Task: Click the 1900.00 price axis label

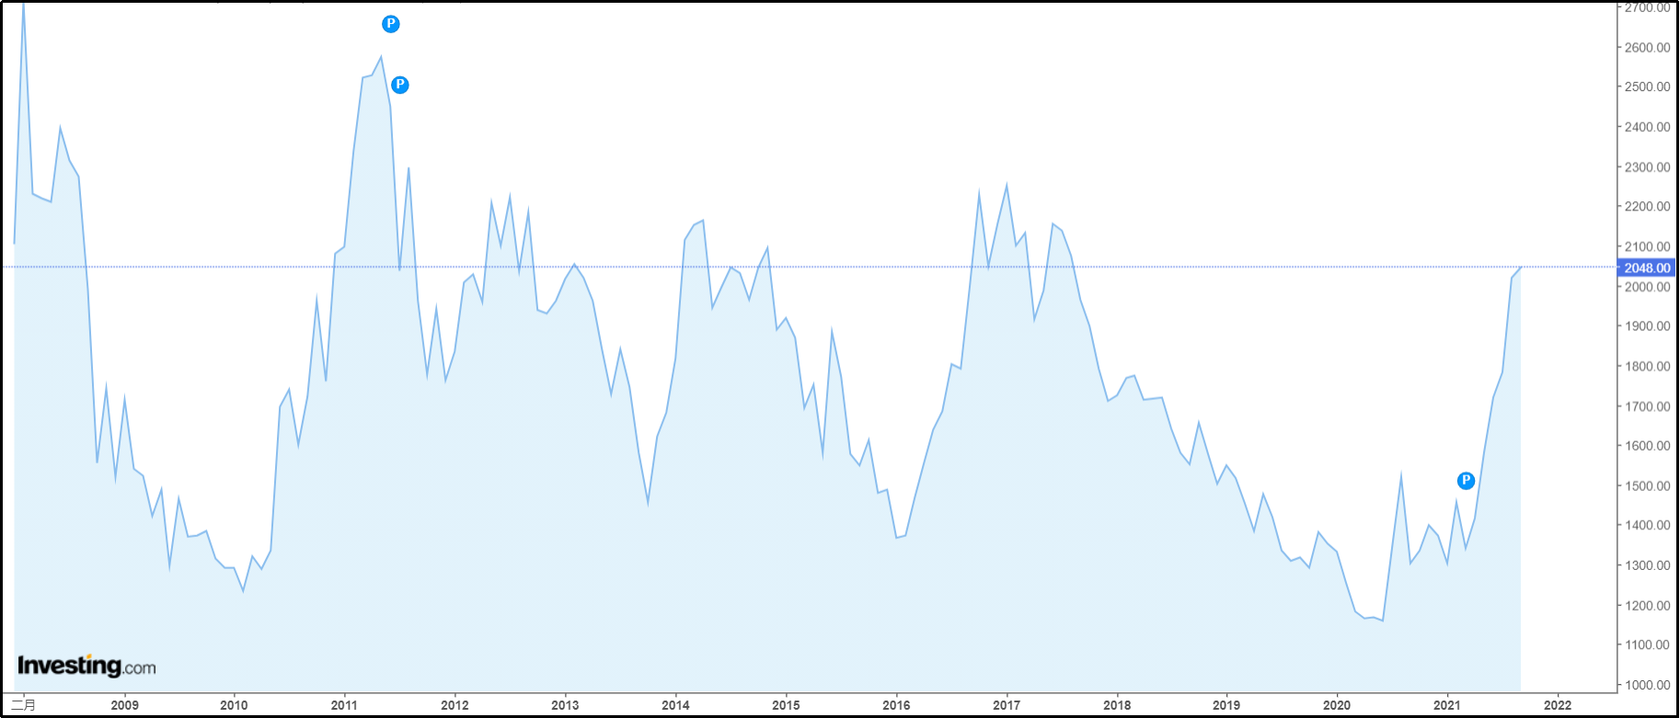Action: point(1647,325)
